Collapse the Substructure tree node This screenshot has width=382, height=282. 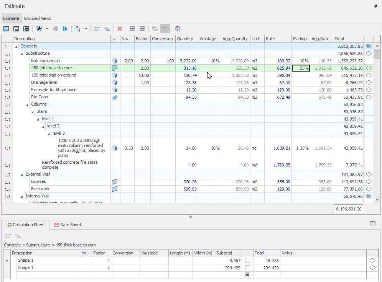[x=21, y=54]
